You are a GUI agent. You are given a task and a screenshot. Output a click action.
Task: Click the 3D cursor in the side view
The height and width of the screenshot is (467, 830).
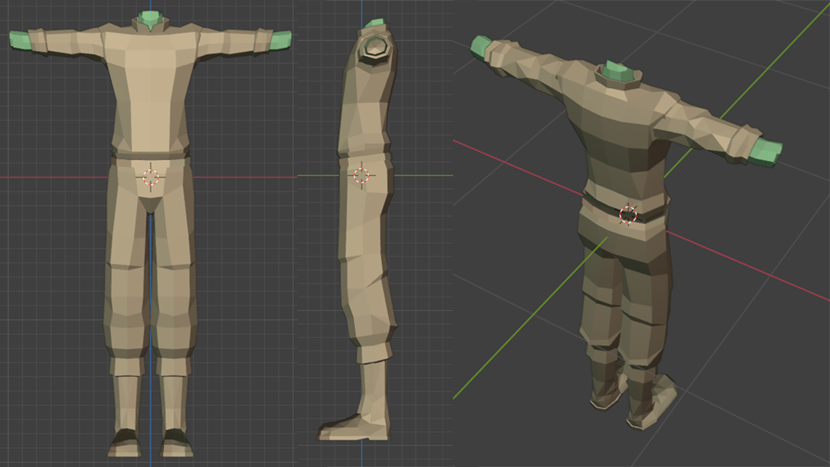[x=361, y=175]
